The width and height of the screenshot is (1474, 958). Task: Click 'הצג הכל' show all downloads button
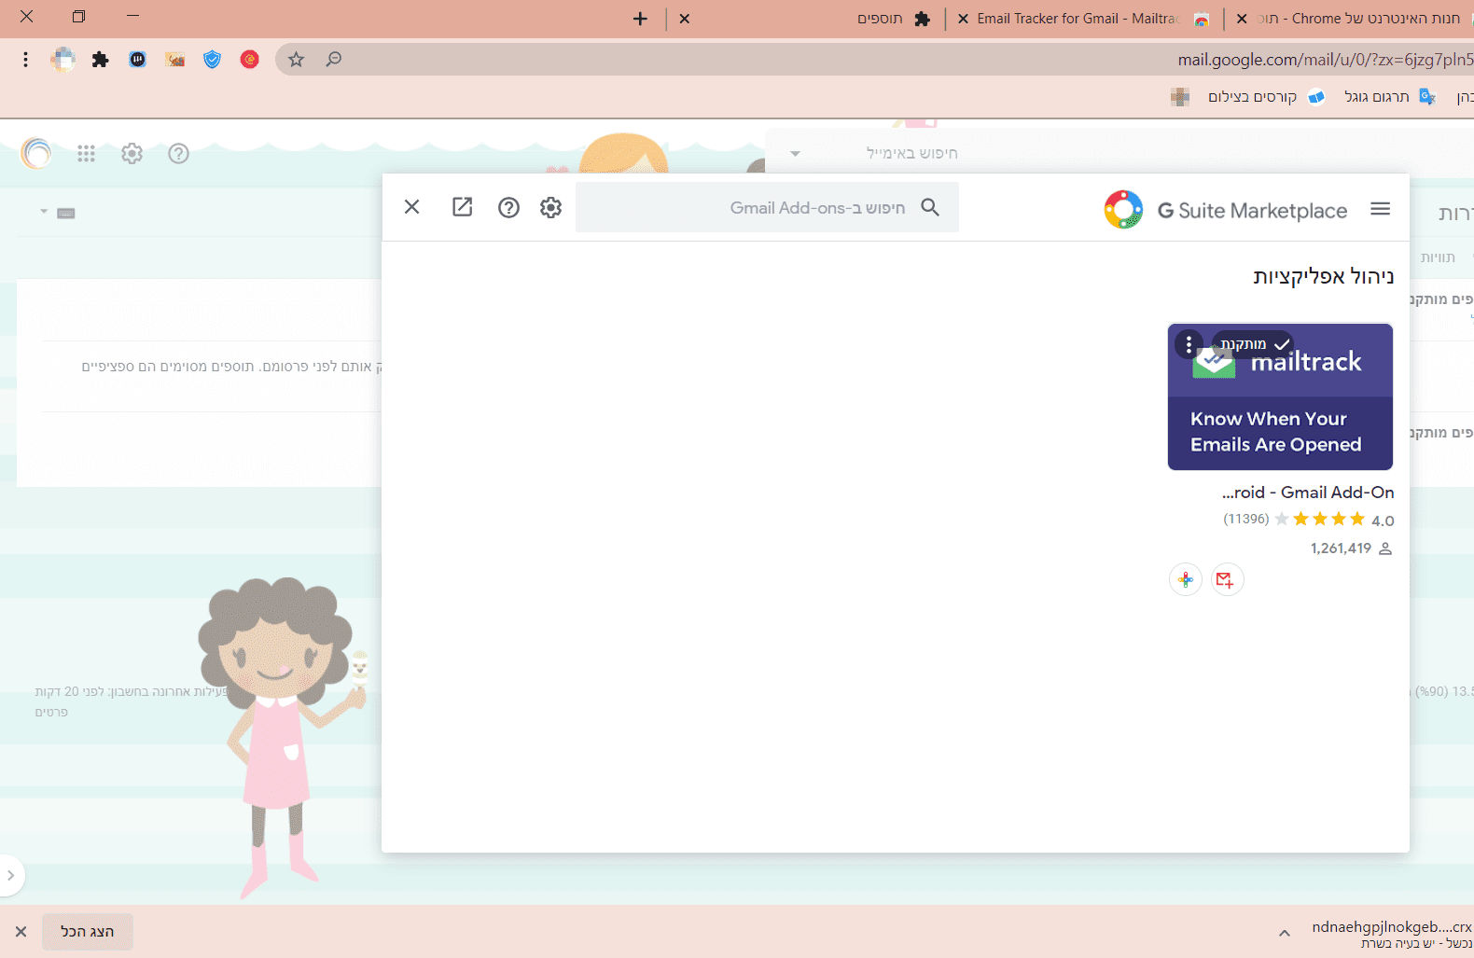(x=88, y=932)
